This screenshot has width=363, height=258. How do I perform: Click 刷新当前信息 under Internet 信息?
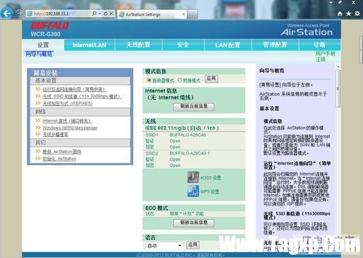point(193,107)
